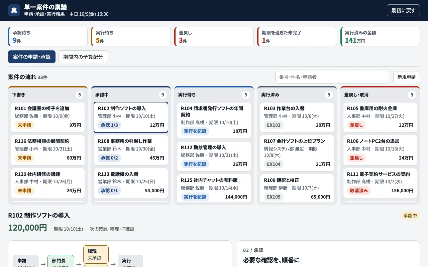Viewport: 428px width, 267px height.
Task: Click the EX104 execution tag
Action: [x=274, y=164]
